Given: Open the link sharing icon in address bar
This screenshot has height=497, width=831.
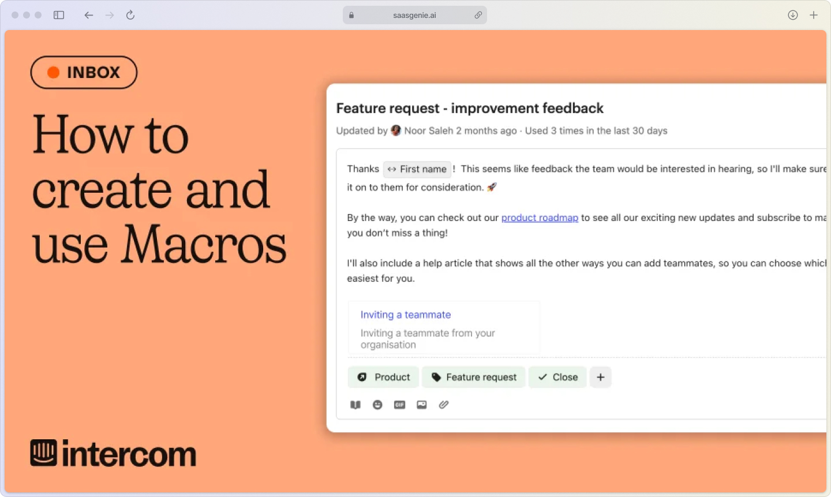Looking at the screenshot, I should click(478, 15).
